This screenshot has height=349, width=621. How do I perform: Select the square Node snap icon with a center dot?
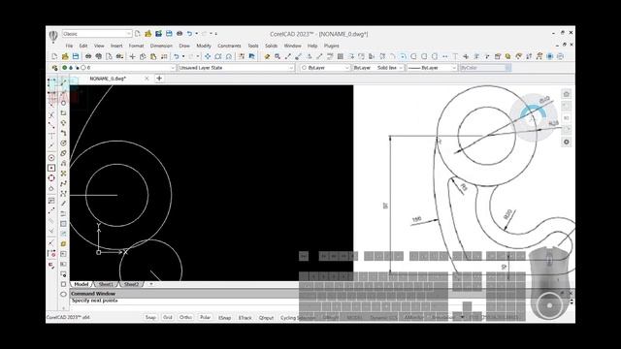coord(51,168)
